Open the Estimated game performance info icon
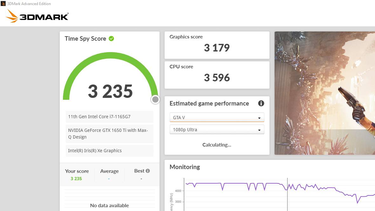 (x=261, y=103)
